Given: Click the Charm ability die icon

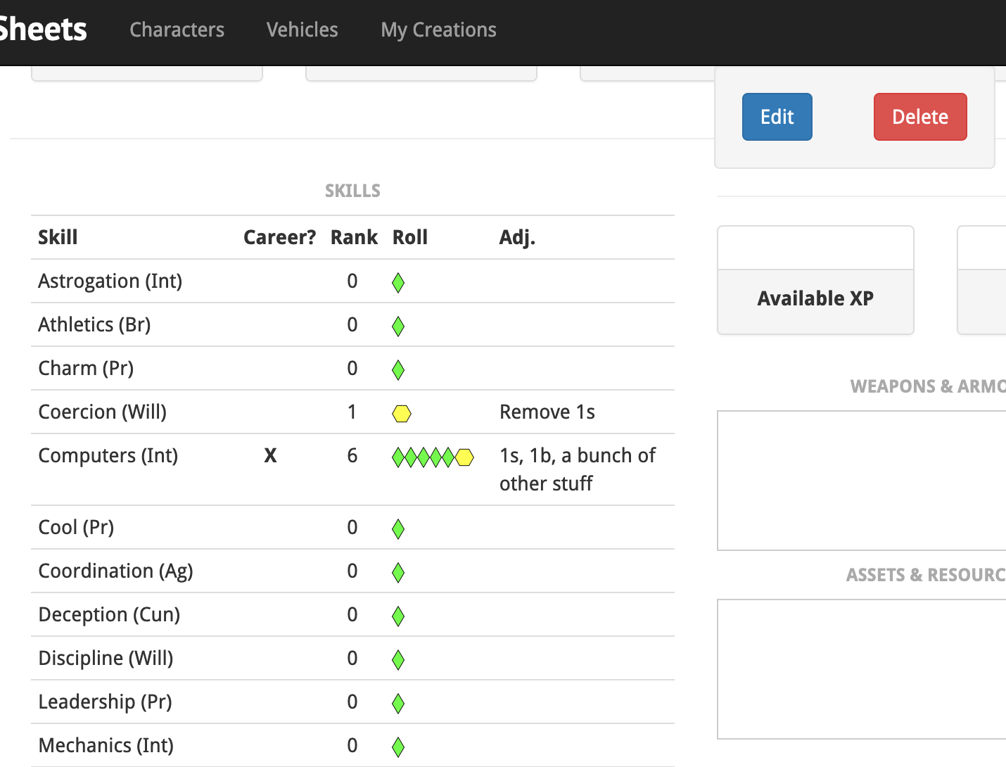Looking at the screenshot, I should (x=397, y=369).
